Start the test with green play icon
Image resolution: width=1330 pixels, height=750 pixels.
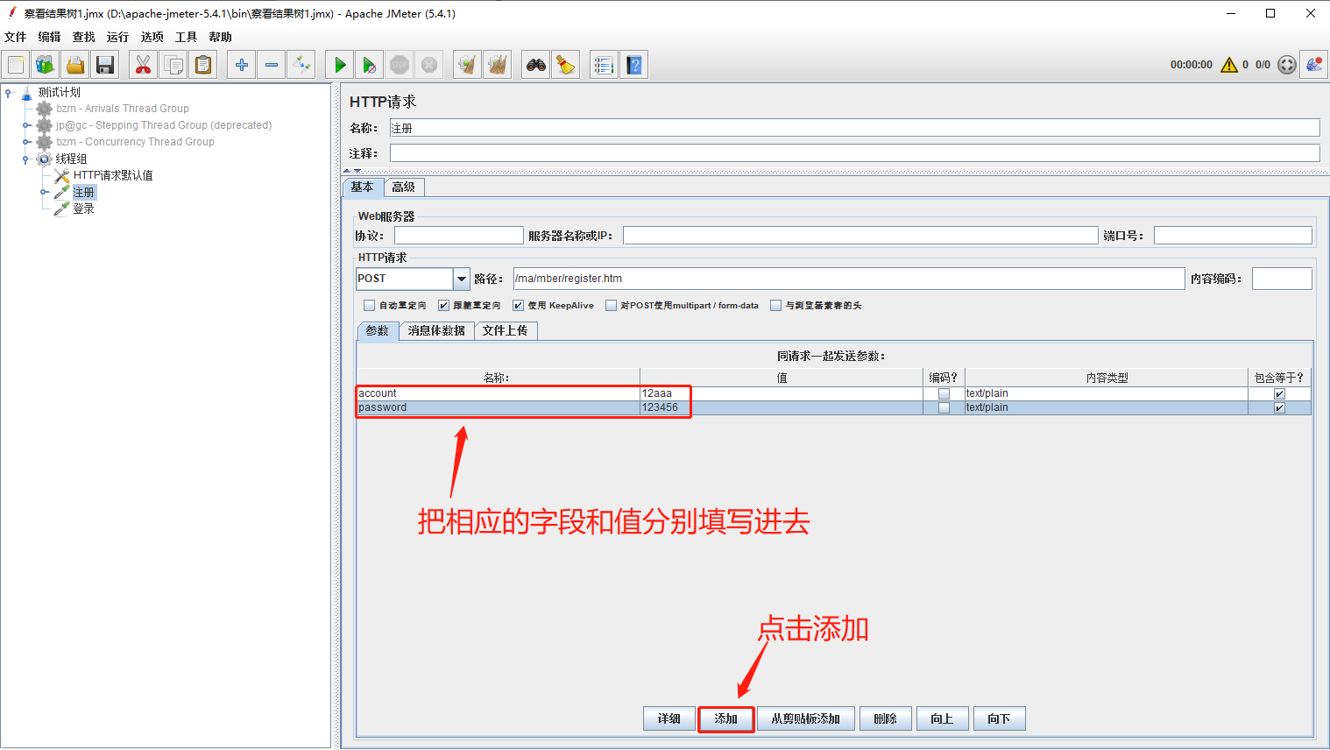pyautogui.click(x=340, y=65)
